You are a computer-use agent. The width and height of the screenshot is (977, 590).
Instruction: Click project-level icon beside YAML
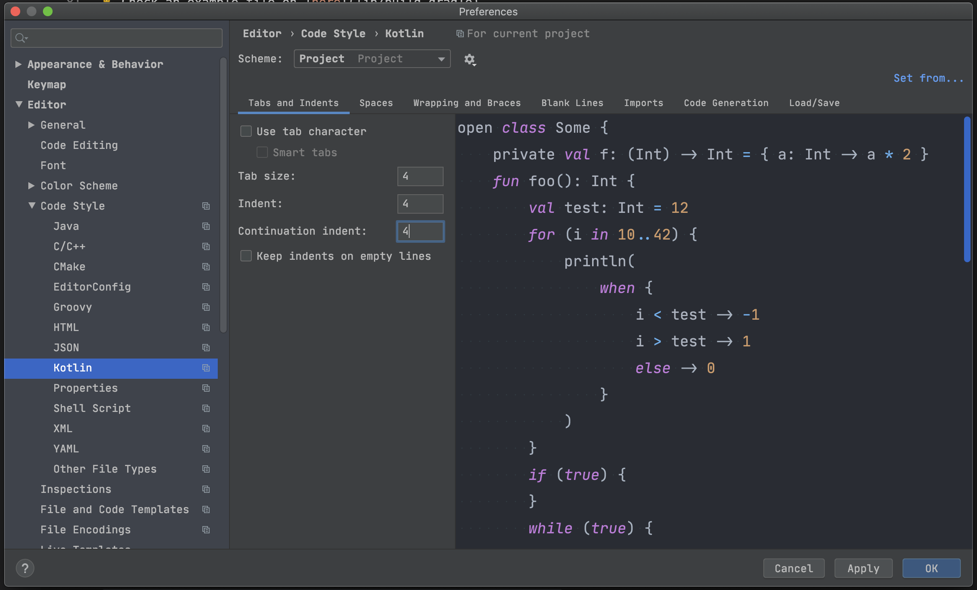pyautogui.click(x=206, y=449)
